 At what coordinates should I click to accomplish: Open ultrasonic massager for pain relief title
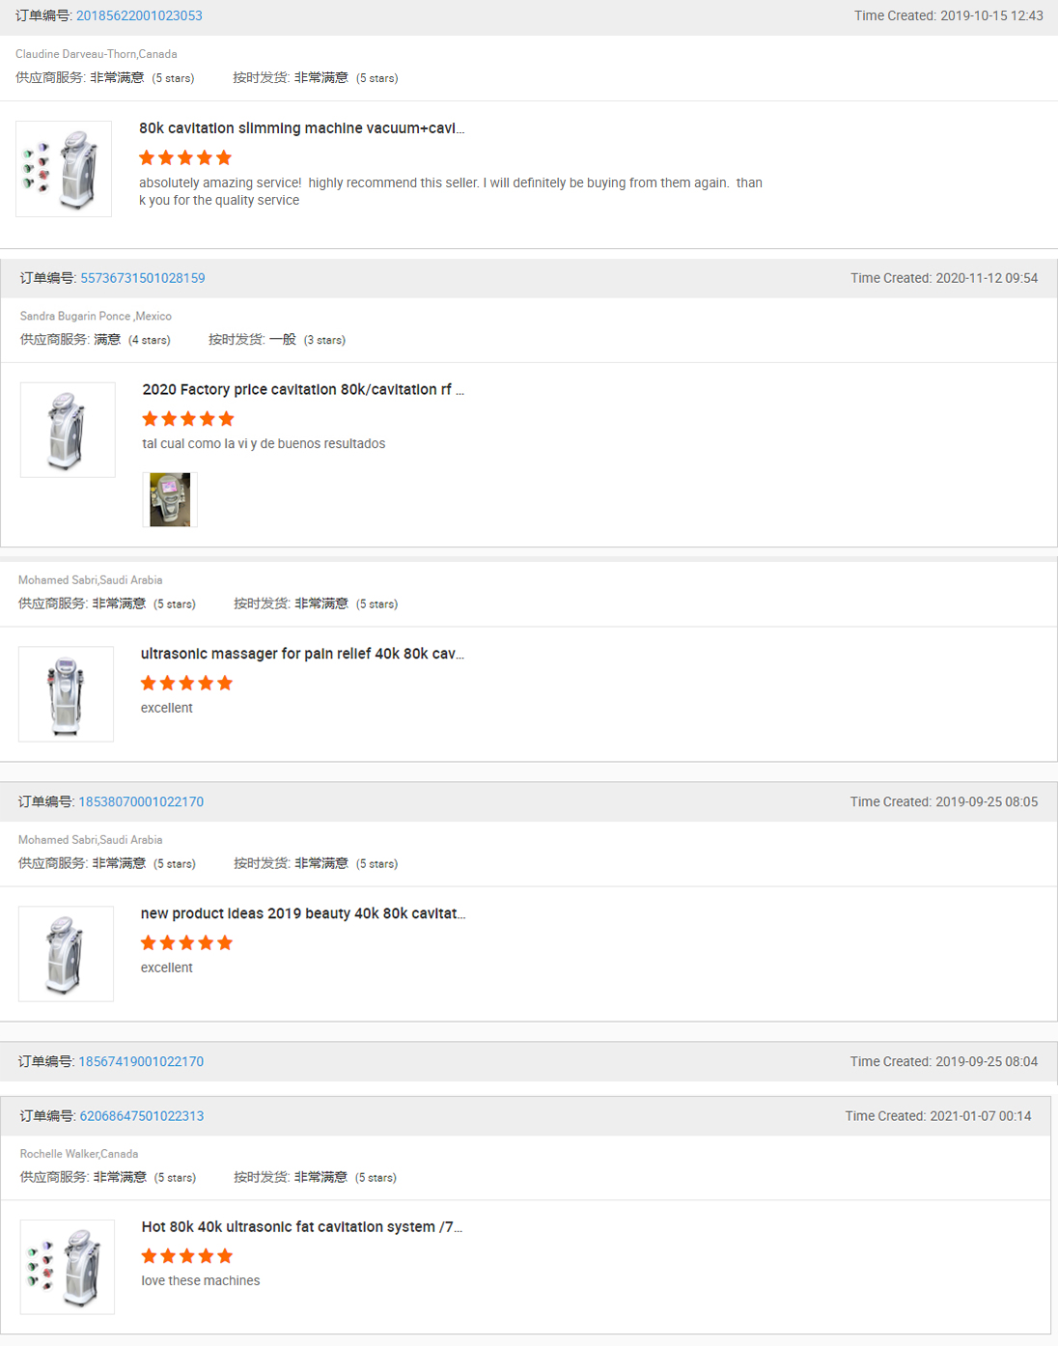pyautogui.click(x=302, y=654)
